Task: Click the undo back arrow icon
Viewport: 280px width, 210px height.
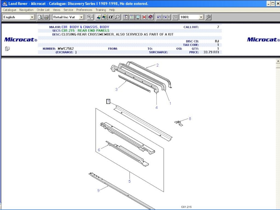Action: click(x=159, y=17)
